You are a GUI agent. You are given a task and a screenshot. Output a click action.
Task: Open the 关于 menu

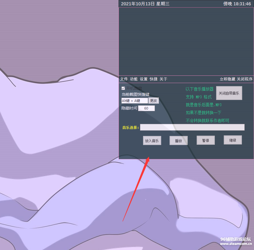pyautogui.click(x=163, y=79)
